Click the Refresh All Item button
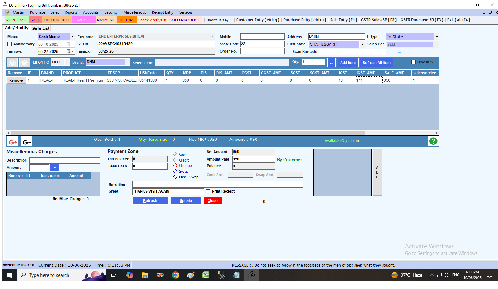 376,63
